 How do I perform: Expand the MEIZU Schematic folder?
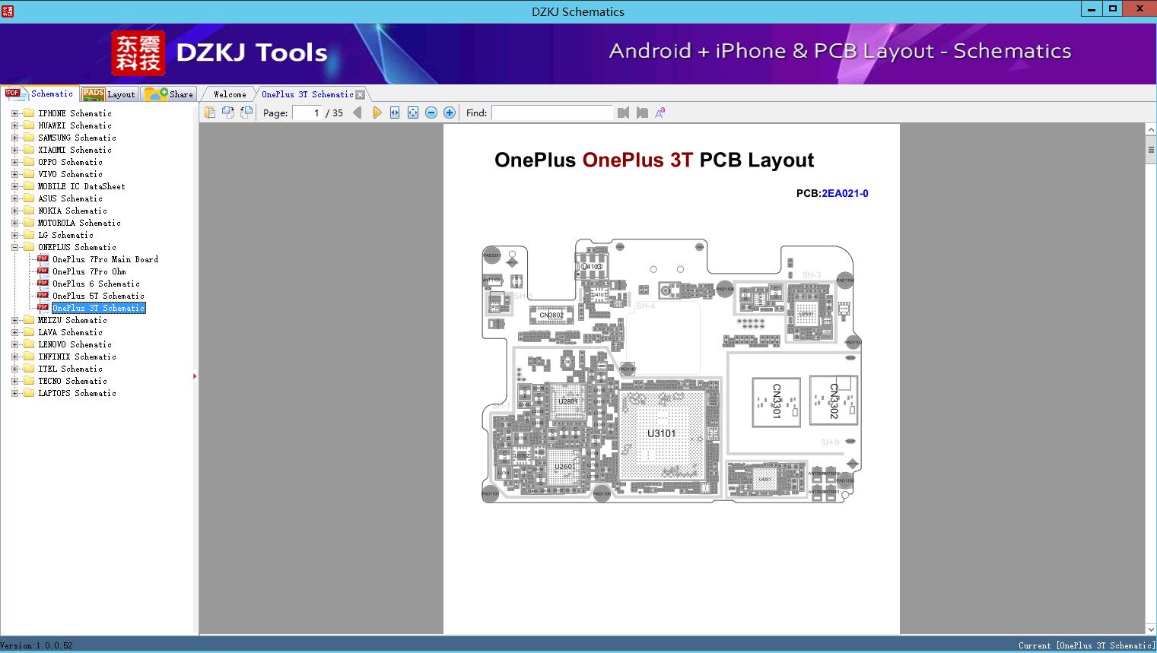tap(14, 320)
